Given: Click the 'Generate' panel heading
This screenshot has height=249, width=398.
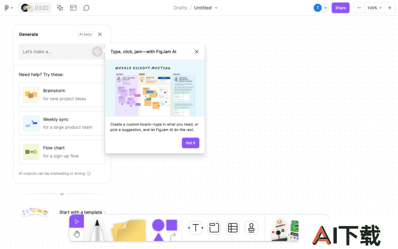Looking at the screenshot, I should point(28,34).
